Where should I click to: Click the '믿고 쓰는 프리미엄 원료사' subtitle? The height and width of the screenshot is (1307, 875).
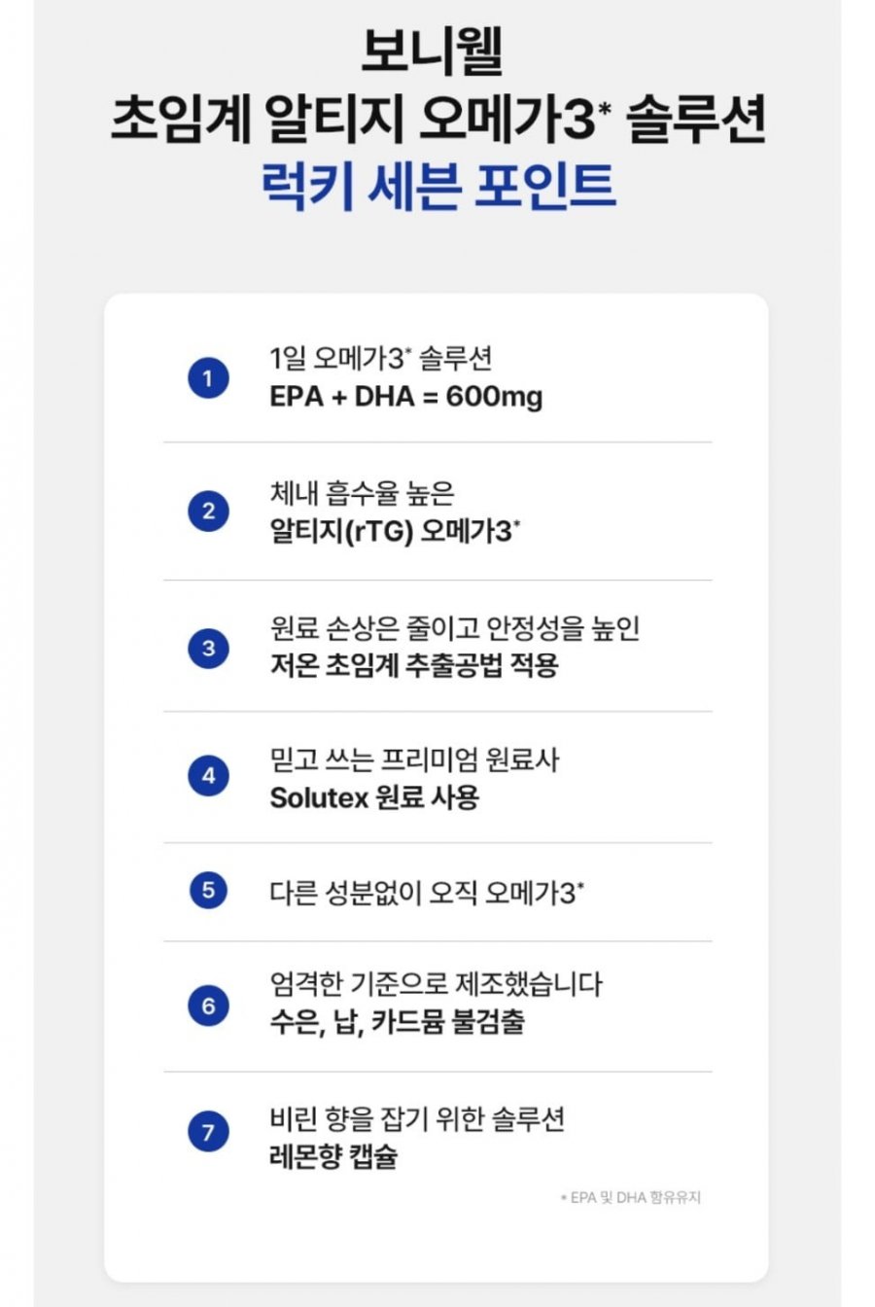[414, 759]
